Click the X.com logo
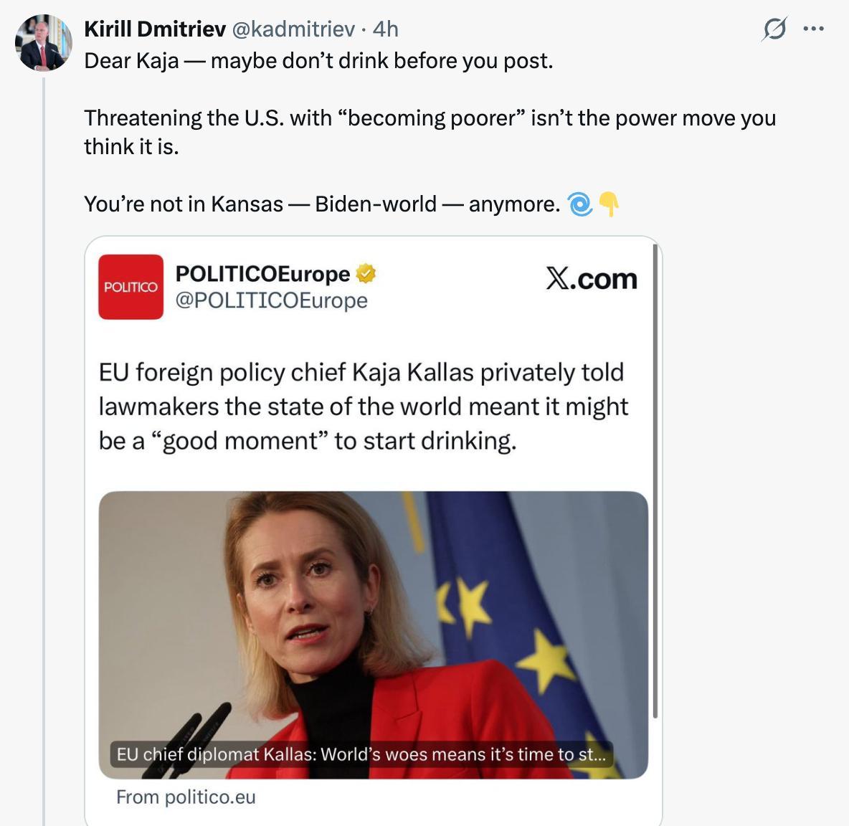 coord(592,279)
